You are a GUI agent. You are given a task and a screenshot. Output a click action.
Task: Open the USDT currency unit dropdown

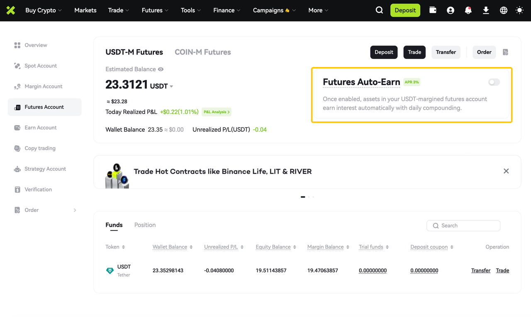(171, 87)
